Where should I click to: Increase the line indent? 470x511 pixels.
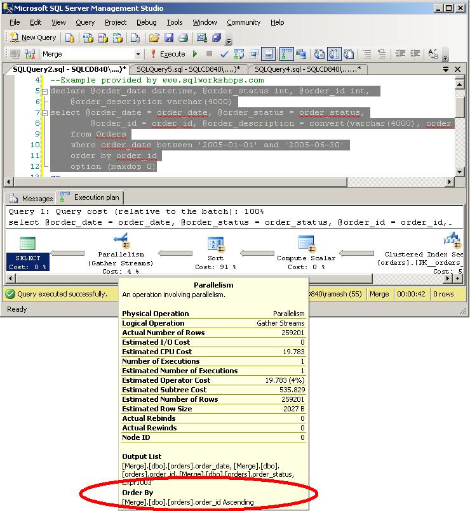coord(415,54)
